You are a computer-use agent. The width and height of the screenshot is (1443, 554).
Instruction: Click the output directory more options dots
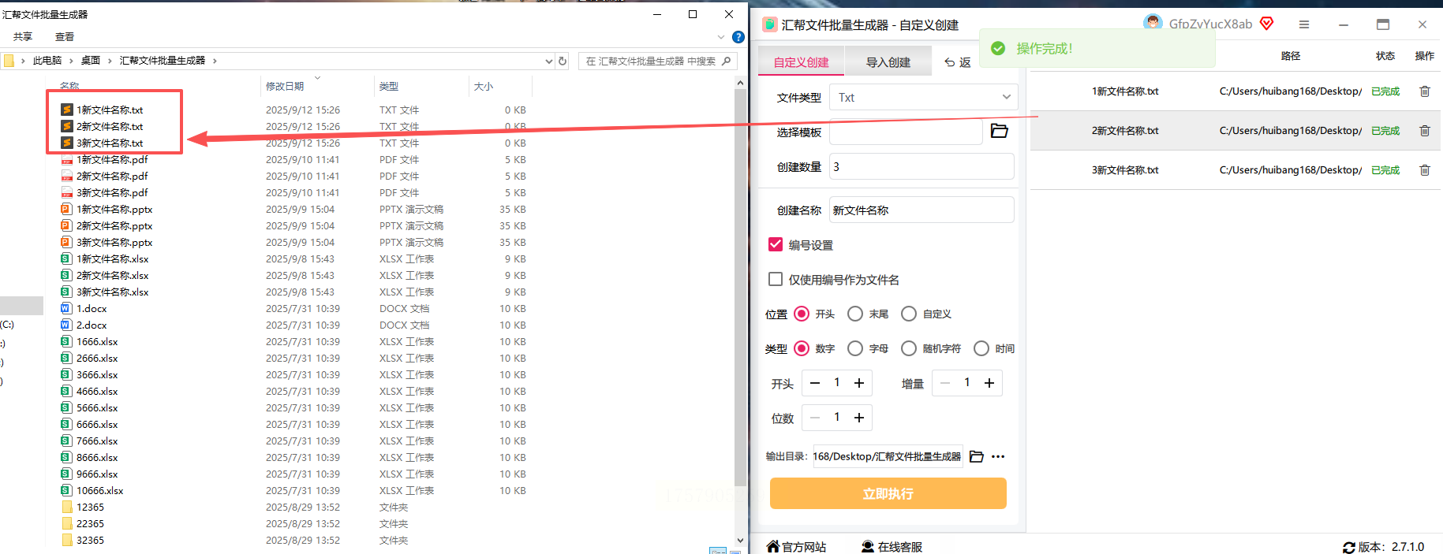[x=998, y=456]
